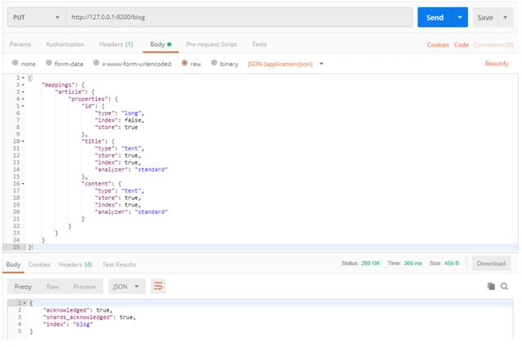Click the 456 B size value
Screen dimensions: 522x347
pos(452,264)
